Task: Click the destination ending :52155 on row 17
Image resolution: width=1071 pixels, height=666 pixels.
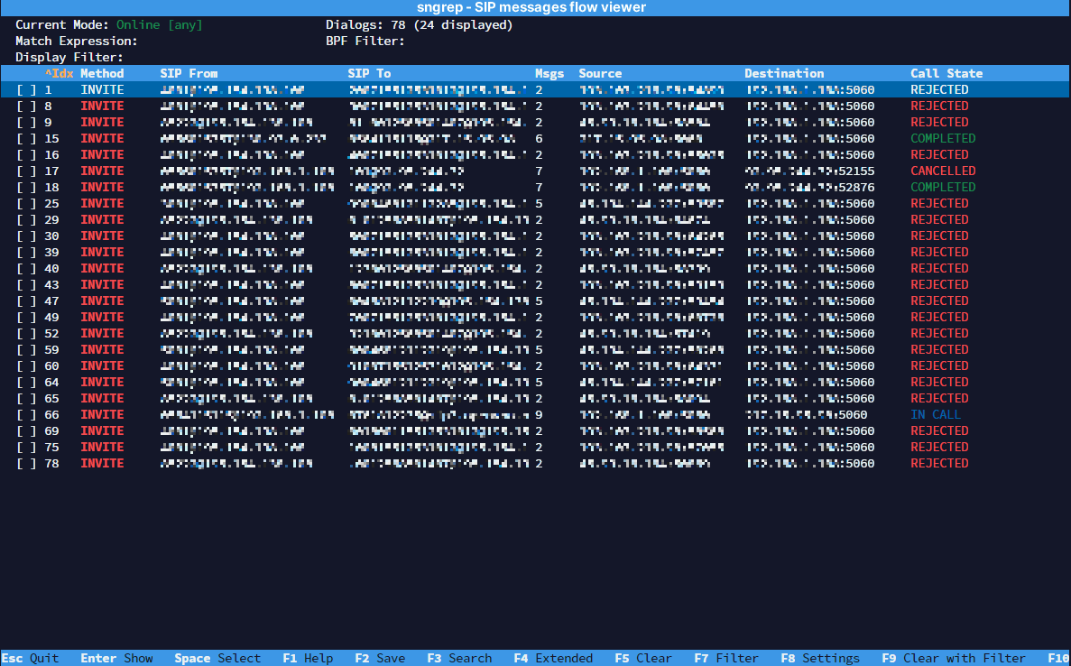Action: pyautogui.click(x=810, y=171)
